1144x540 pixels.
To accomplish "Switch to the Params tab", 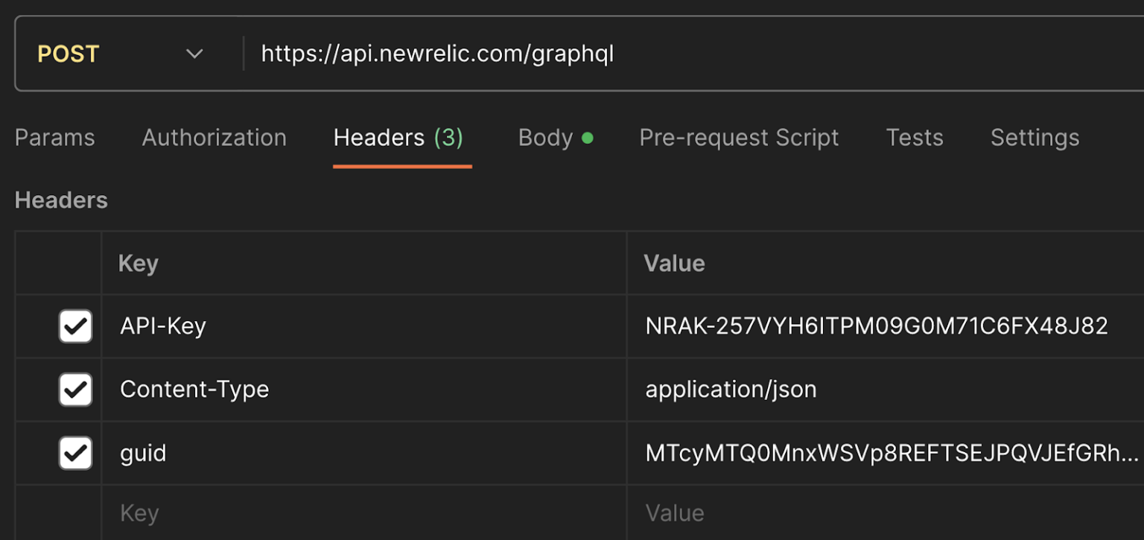I will [x=55, y=138].
